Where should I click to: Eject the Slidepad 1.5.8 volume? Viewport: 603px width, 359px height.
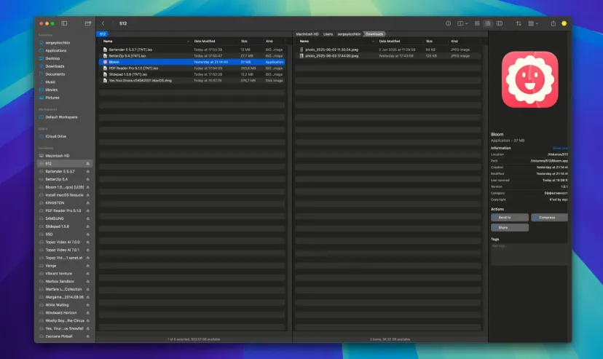pyautogui.click(x=87, y=226)
